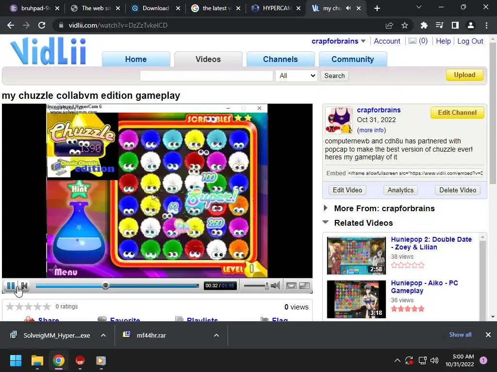The height and width of the screenshot is (372, 497).
Task: Click the address bar URL
Action: click(x=118, y=25)
